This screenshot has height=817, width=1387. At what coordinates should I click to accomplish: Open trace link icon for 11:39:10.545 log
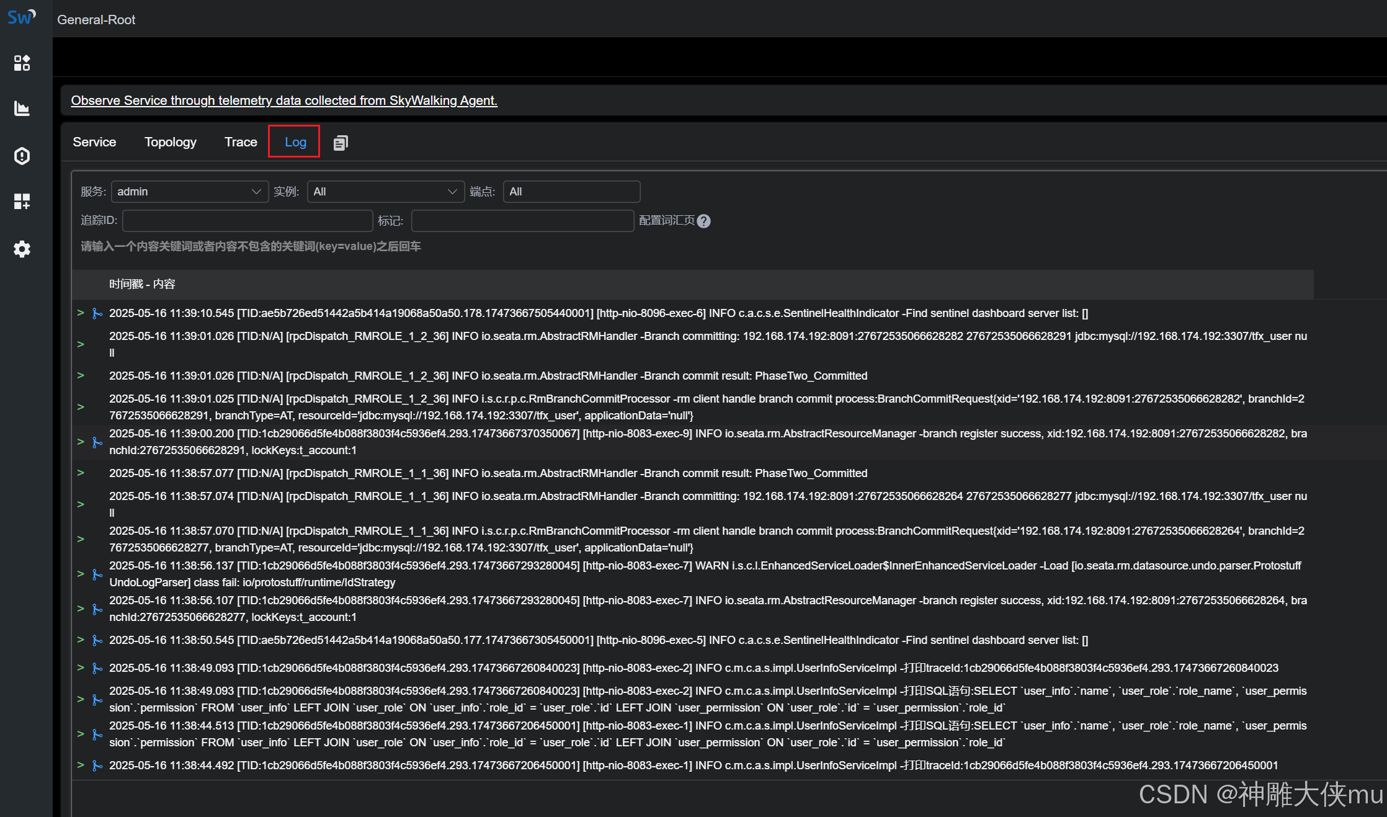point(97,313)
